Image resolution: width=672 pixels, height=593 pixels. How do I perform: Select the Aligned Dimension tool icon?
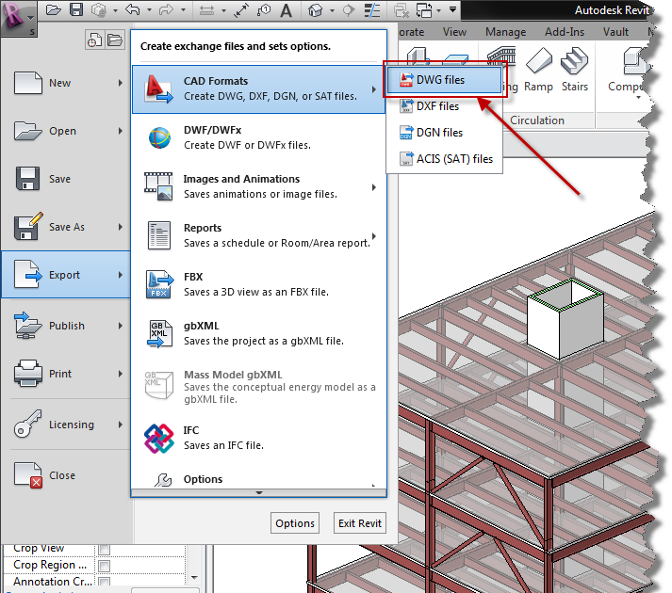[x=241, y=9]
